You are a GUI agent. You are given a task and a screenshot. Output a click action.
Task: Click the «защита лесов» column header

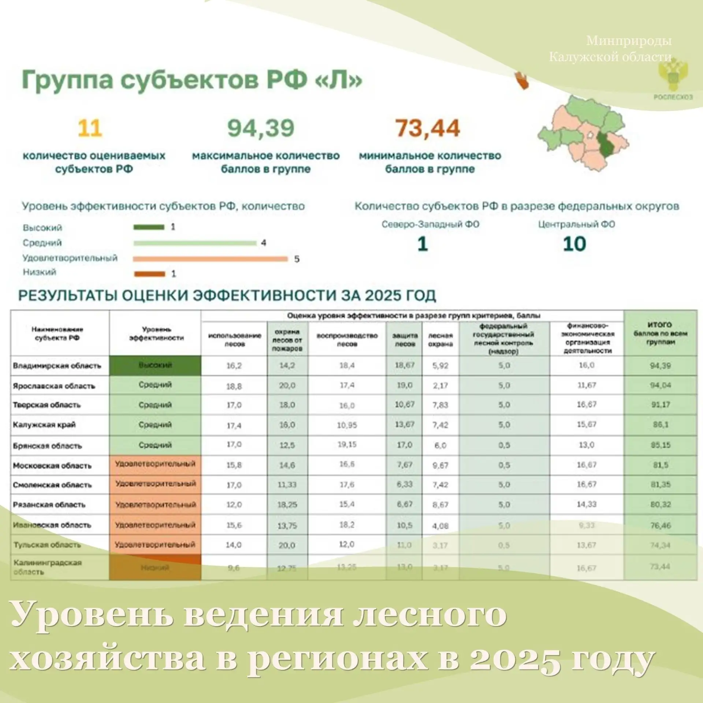pos(405,339)
